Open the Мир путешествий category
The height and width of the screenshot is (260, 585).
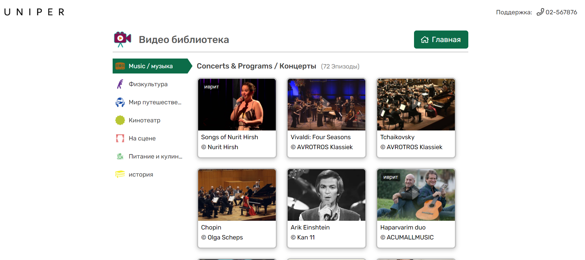point(155,102)
